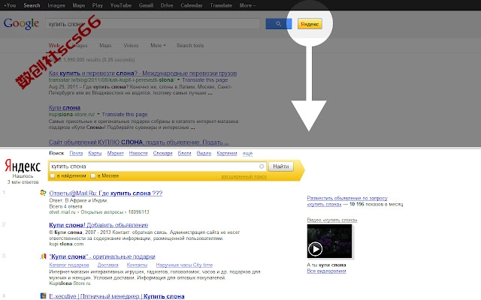Switch to the Videos search results tab
Screen dimensions: 481x300
click(x=131, y=45)
